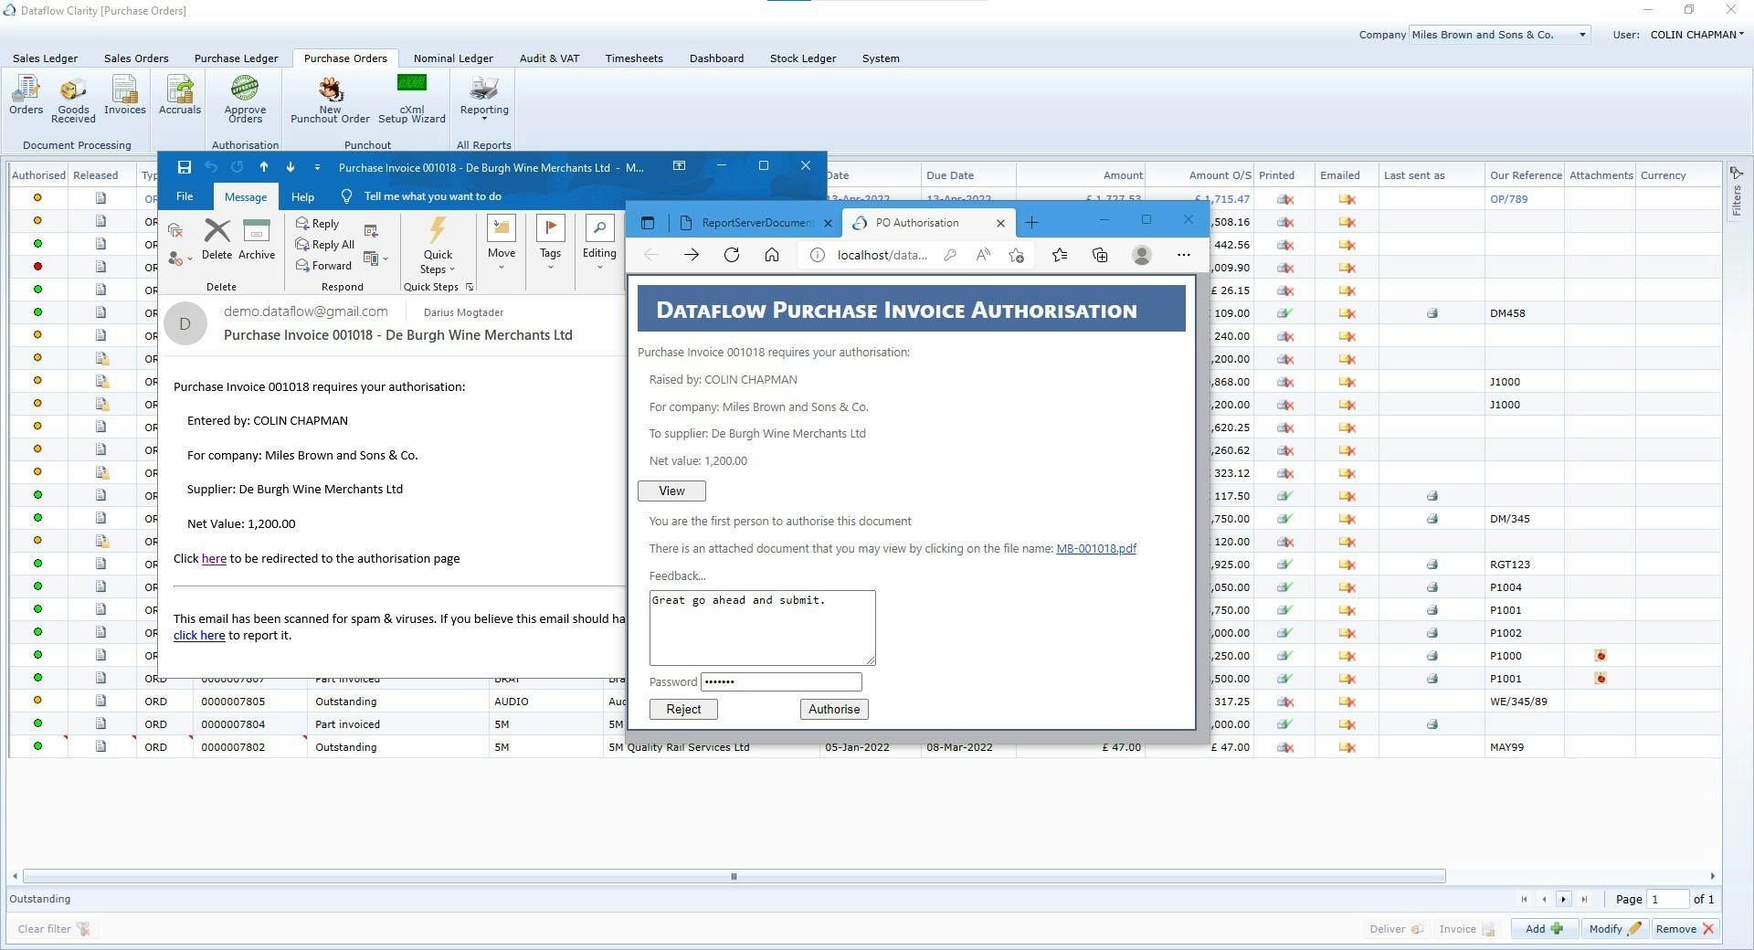Follow the 'here' authorisation link in email
This screenshot has height=950, width=1754.
click(x=214, y=559)
